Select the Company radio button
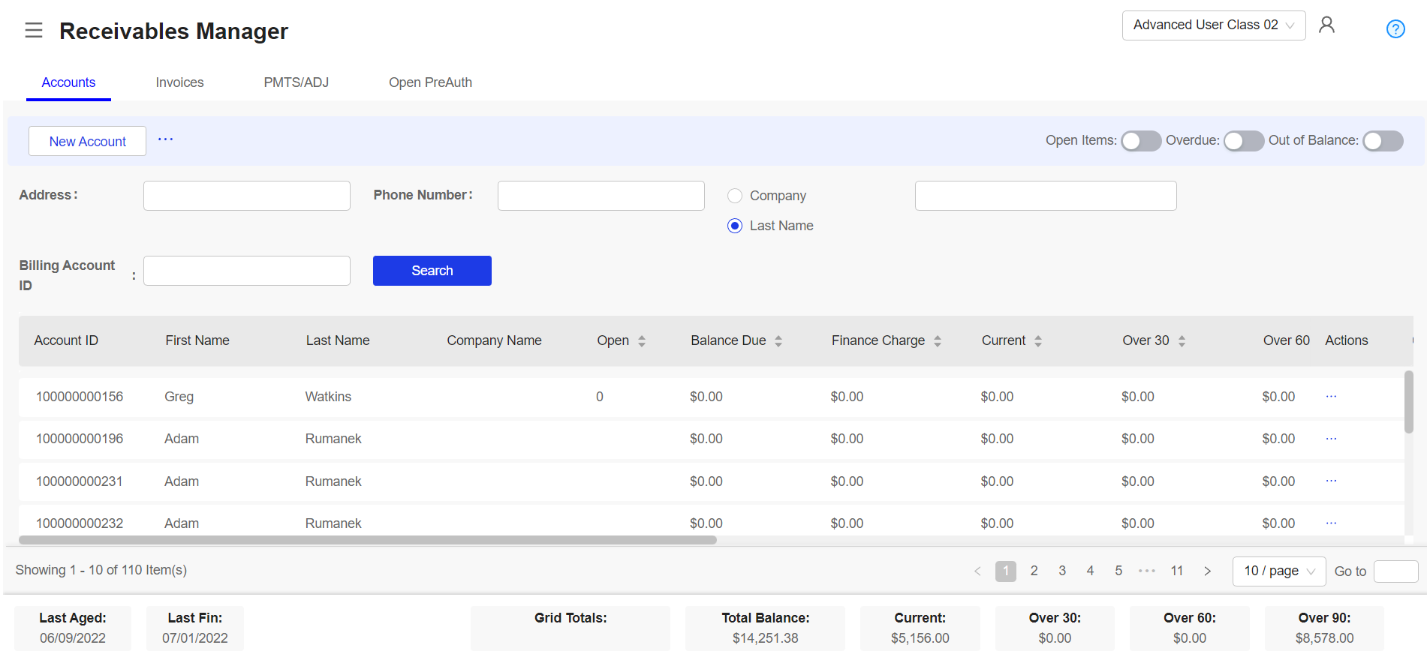The height and width of the screenshot is (663, 1427). pos(735,196)
